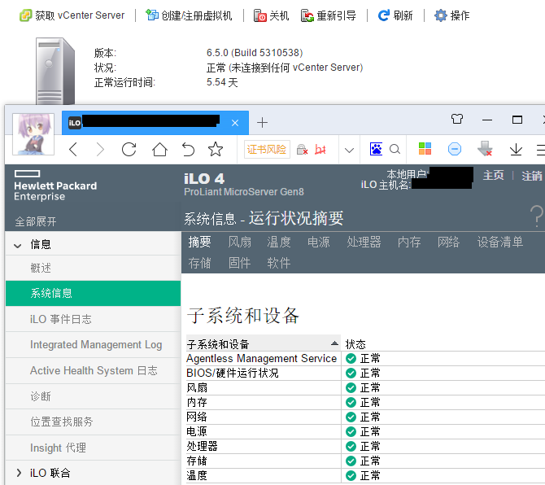Click 注销 logout link in iLO header
The image size is (545, 485).
tap(531, 176)
